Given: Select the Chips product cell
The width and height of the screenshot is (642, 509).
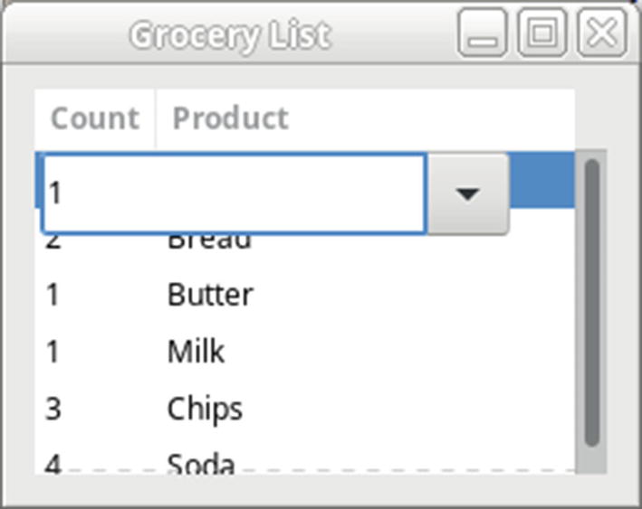Looking at the screenshot, I should coord(205,409).
